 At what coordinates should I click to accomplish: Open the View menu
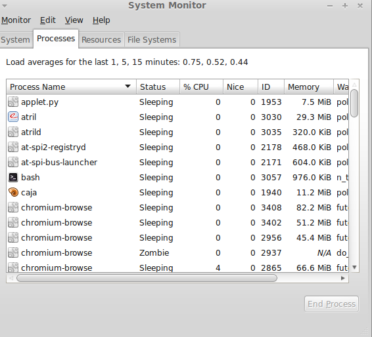click(74, 20)
